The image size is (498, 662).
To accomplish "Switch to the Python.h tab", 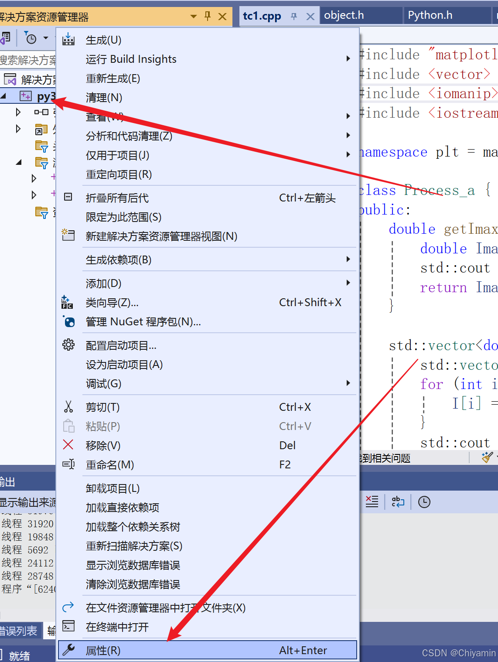I will point(447,16).
